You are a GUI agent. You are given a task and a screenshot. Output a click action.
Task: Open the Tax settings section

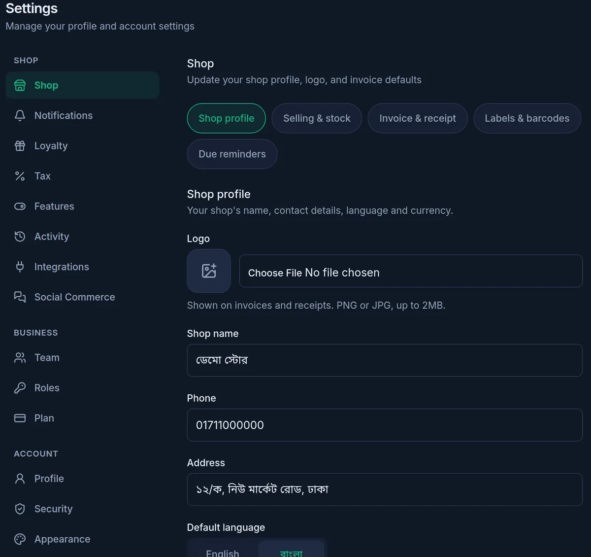(82, 176)
